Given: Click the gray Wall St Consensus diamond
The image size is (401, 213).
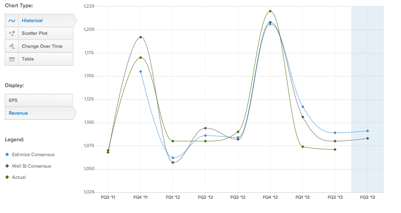Looking at the screenshot, I should (7, 166).
